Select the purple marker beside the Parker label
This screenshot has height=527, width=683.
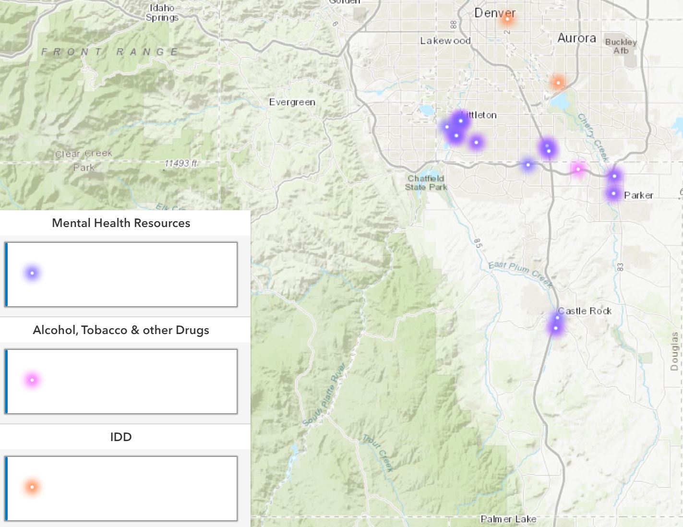(613, 193)
